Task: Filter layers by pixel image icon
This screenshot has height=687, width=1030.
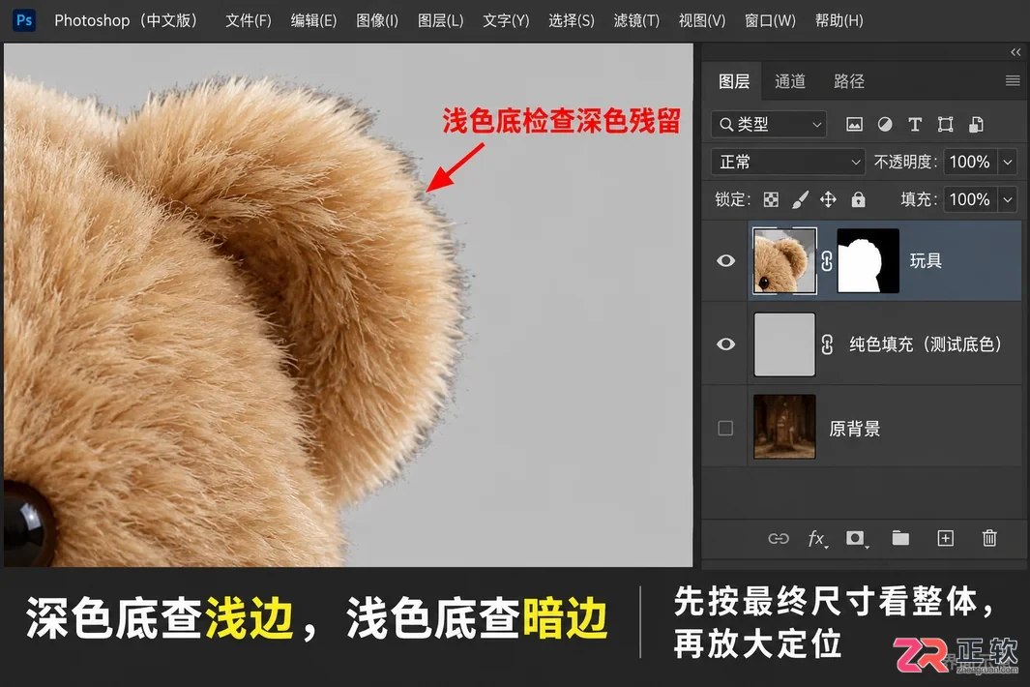Action: [x=854, y=124]
